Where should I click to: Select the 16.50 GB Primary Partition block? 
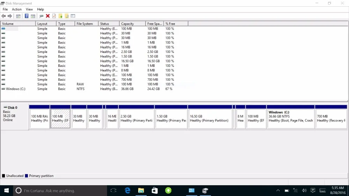[x=210, y=117]
